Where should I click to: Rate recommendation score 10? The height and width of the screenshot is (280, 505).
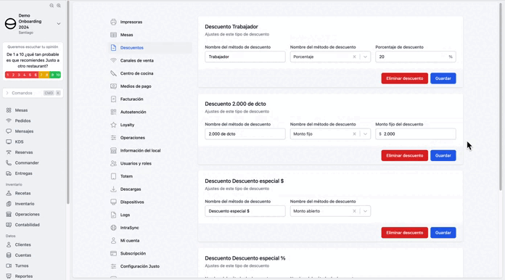click(x=58, y=75)
